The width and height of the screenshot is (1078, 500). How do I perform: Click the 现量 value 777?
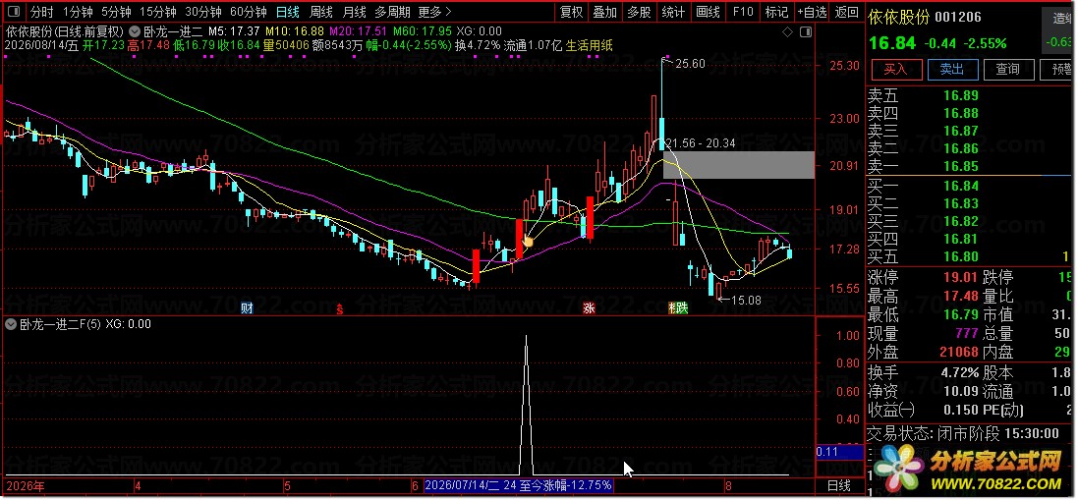click(967, 333)
